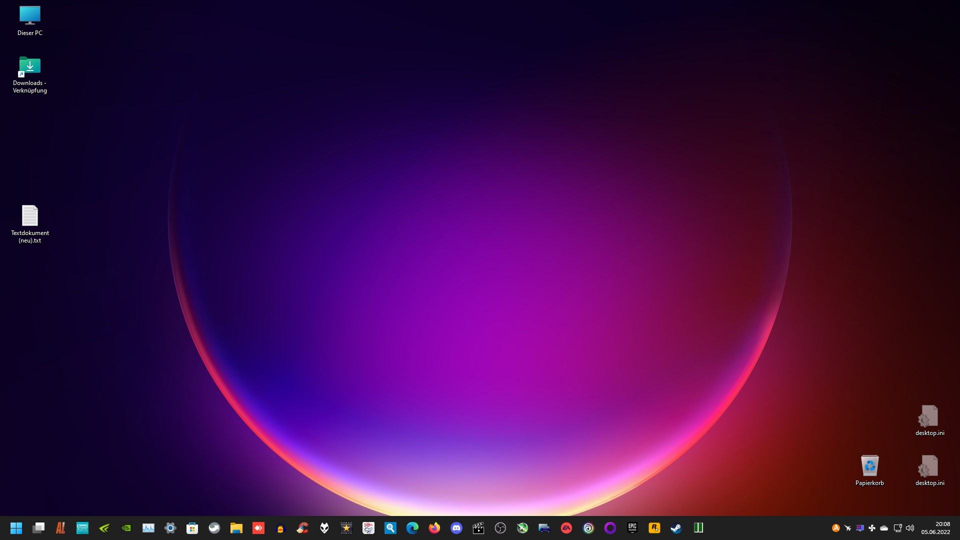The image size is (960, 540).
Task: Open NVIDIA Control Panel eye-logo icon
Action: [126, 528]
